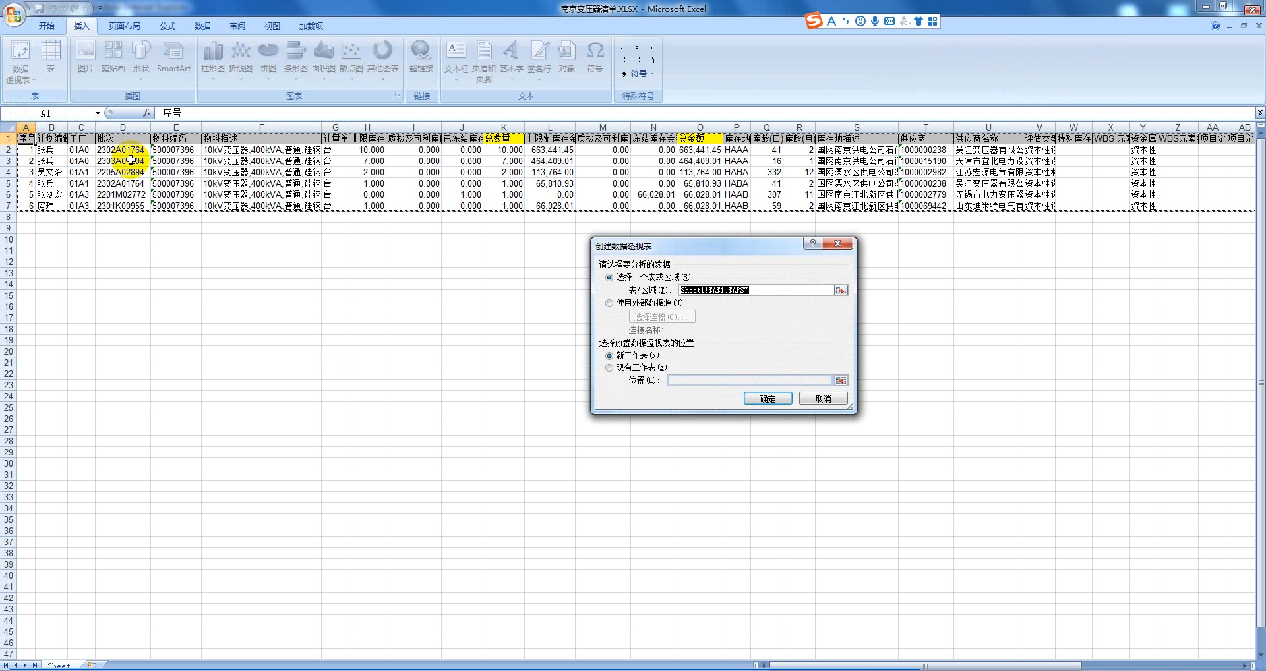This screenshot has height=671, width=1266.
Task: Expand the formula bar
Action: [1259, 113]
